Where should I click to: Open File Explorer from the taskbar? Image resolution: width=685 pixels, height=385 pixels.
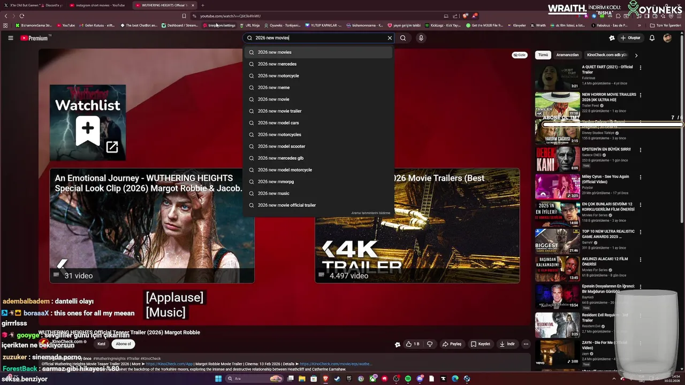click(302, 379)
